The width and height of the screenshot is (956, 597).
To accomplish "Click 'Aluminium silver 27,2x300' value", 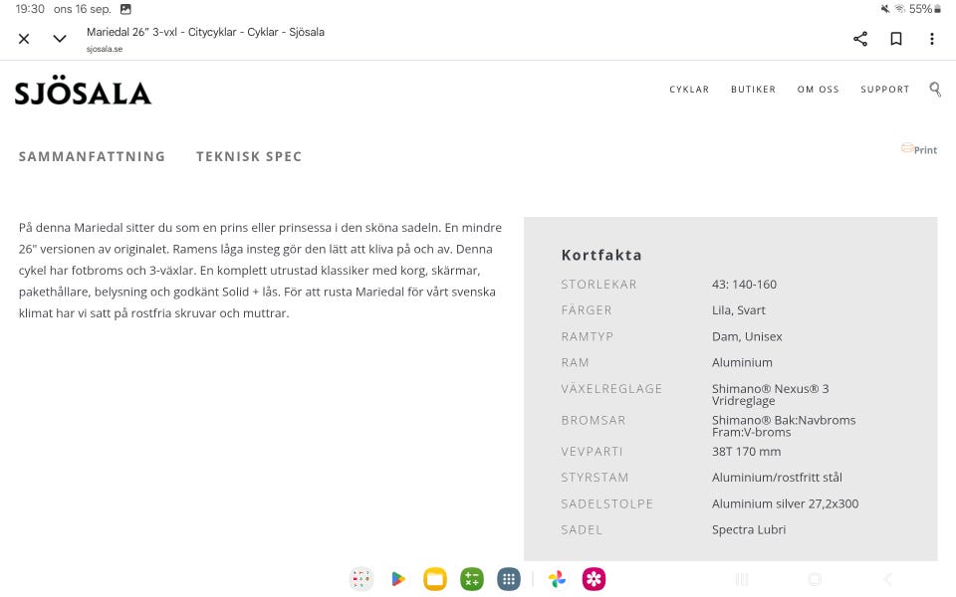I will pos(786,503).
